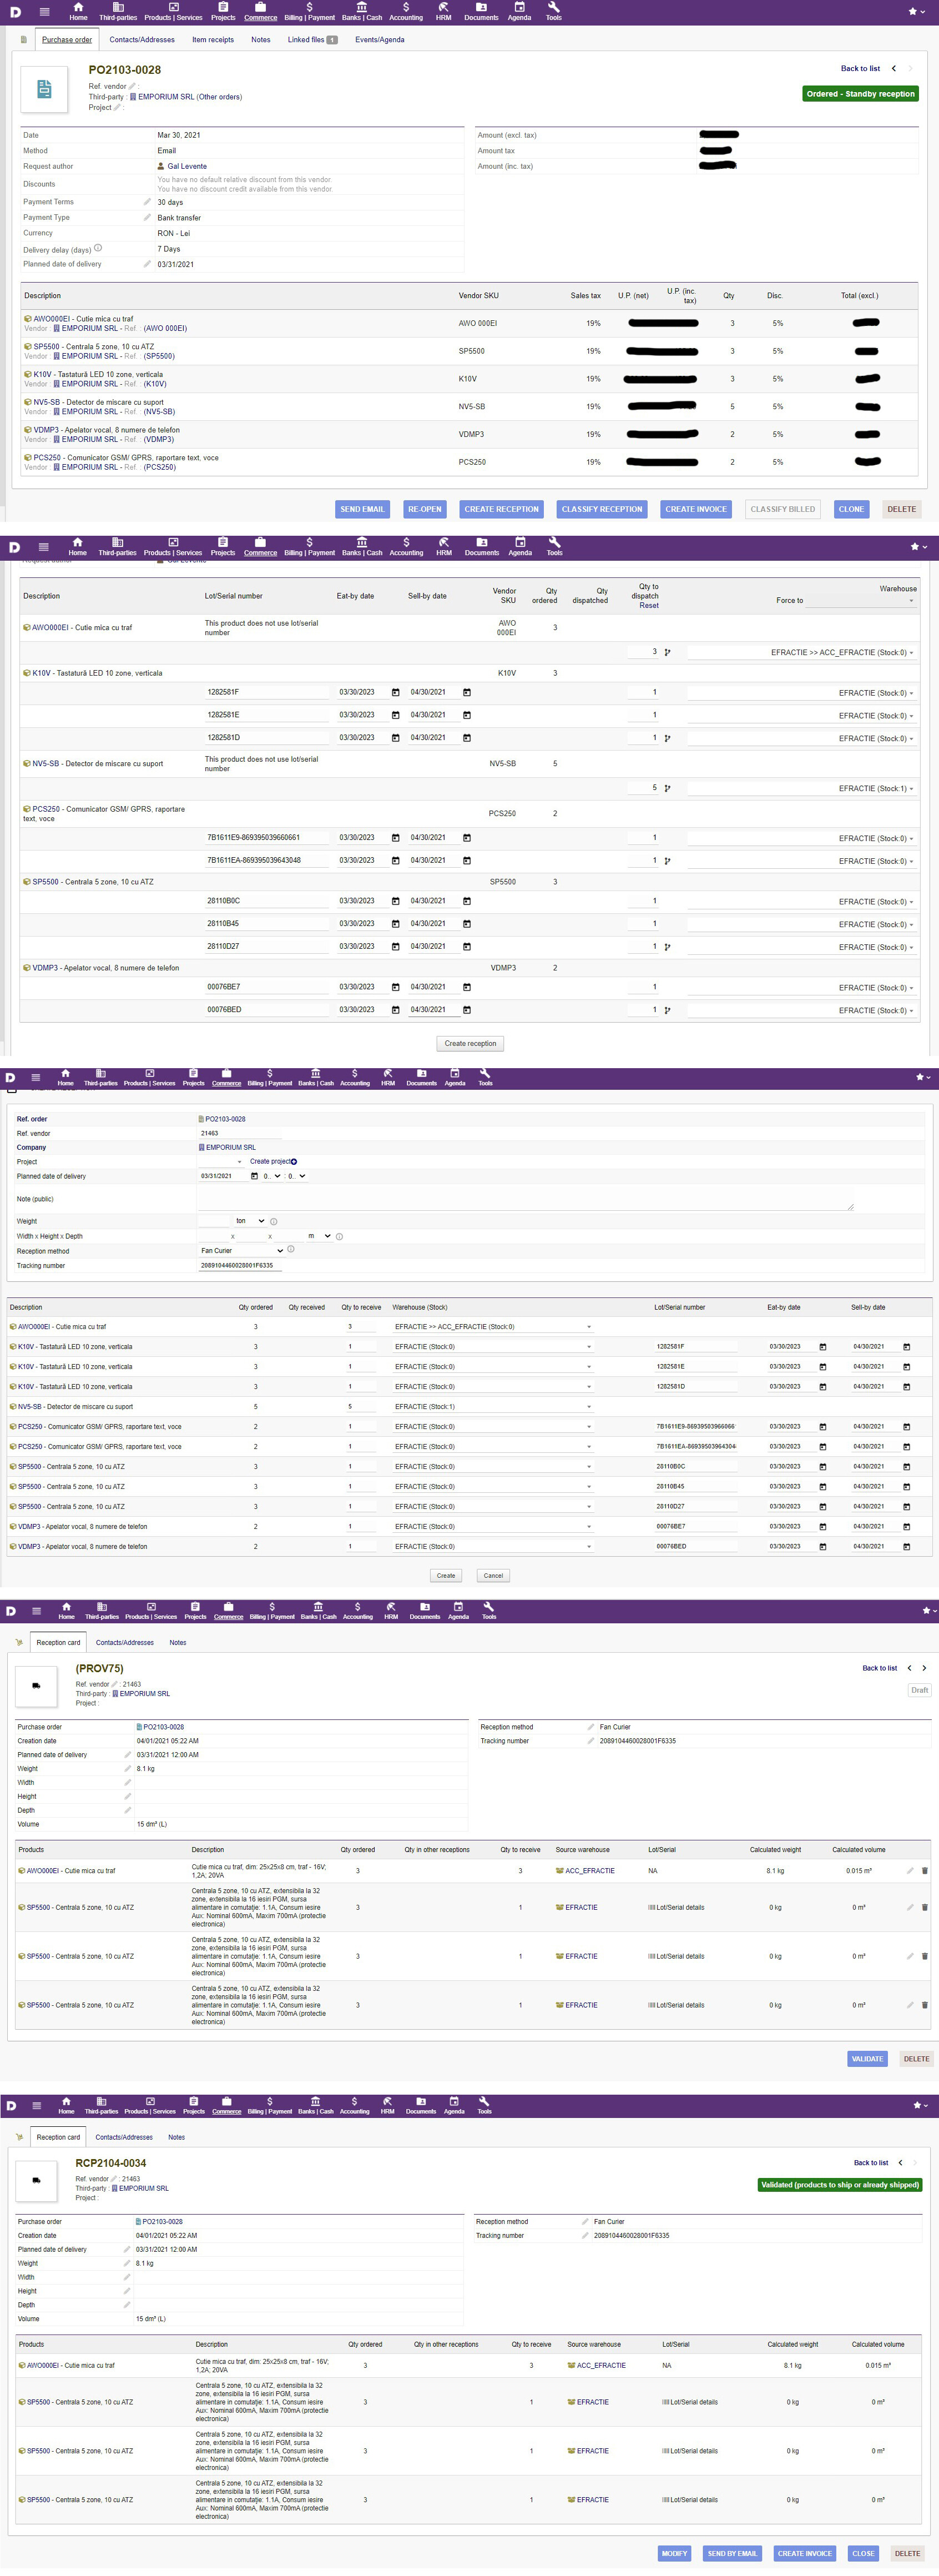Click pencil icon beside Height on PROV75 card
The width and height of the screenshot is (939, 2576).
click(x=127, y=1796)
